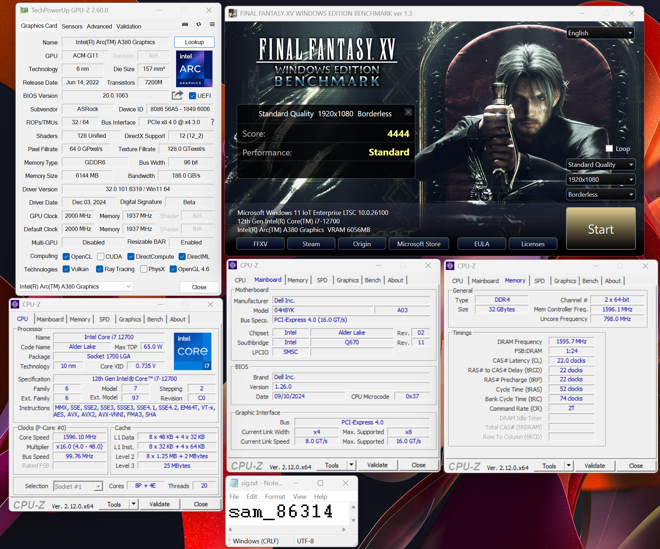Click the EULA button
Screen dimensions: 660x549
[x=482, y=244]
